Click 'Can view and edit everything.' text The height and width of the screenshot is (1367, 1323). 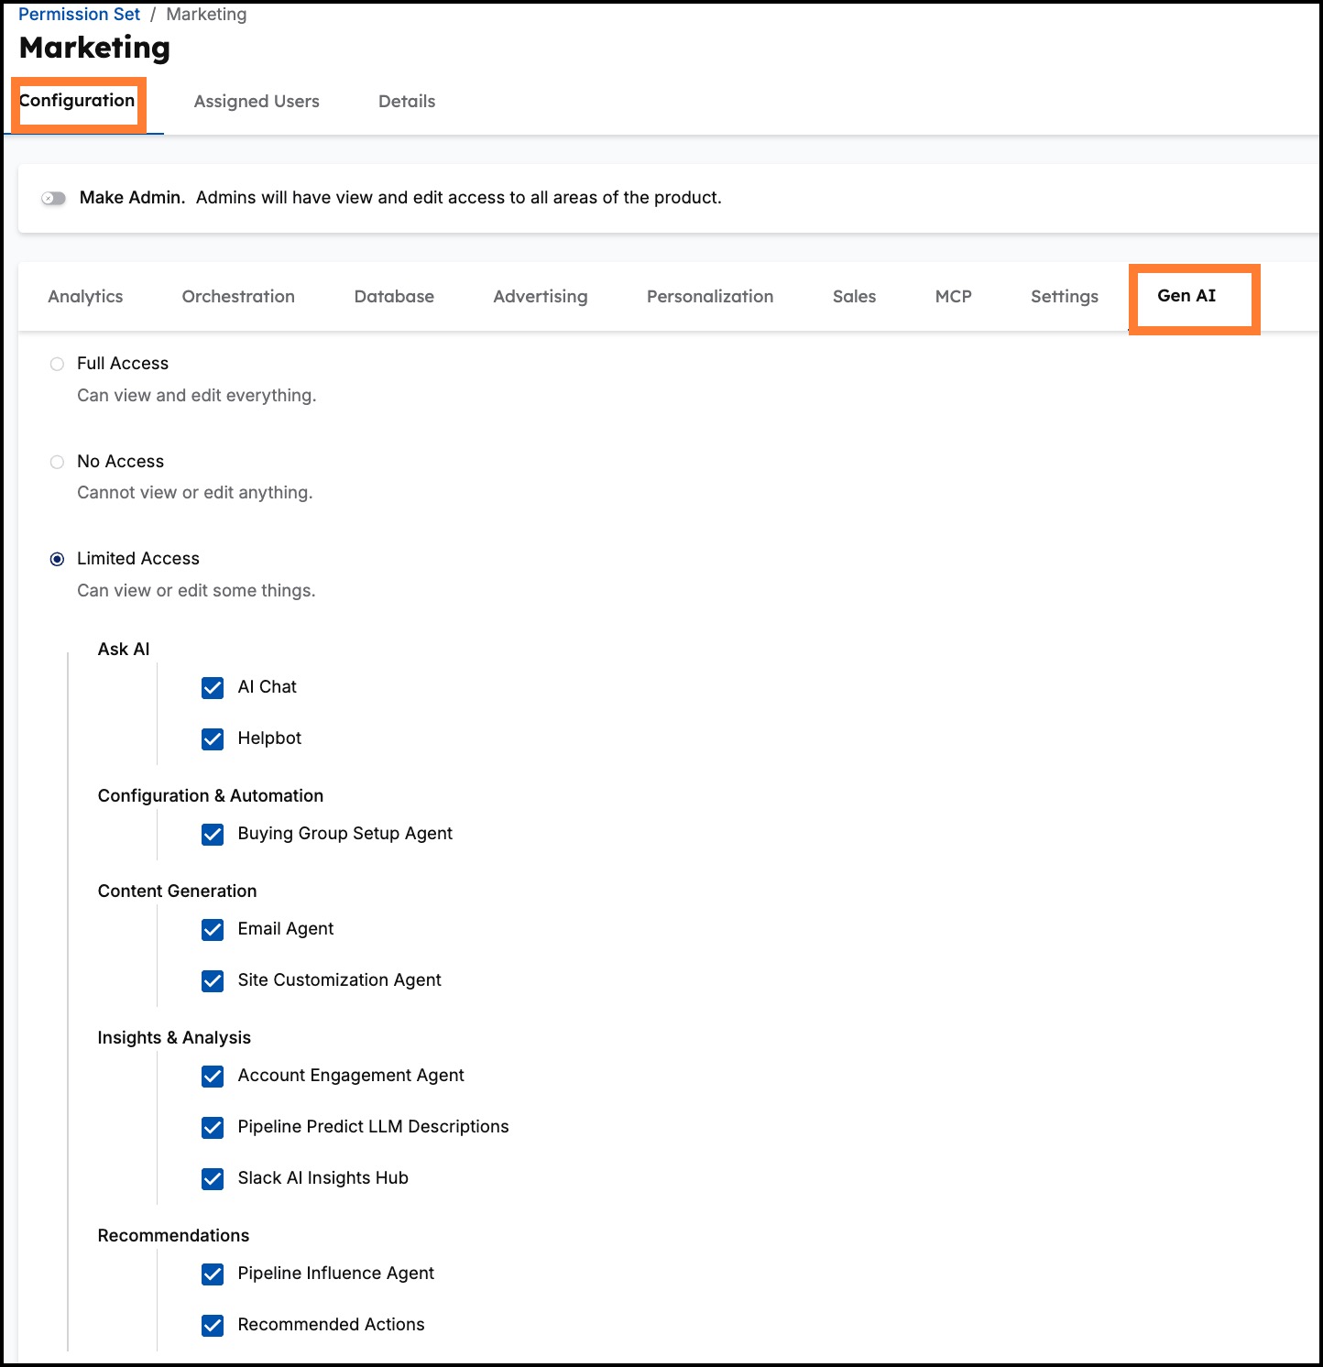pyautogui.click(x=197, y=396)
